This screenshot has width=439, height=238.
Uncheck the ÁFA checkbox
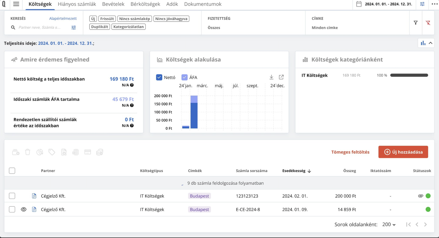(184, 77)
